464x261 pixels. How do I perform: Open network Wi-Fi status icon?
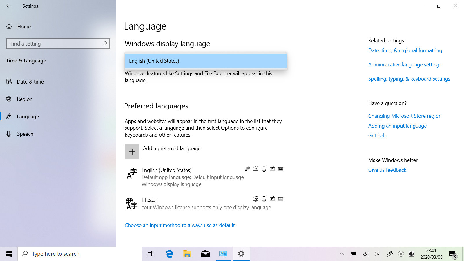pos(365,254)
